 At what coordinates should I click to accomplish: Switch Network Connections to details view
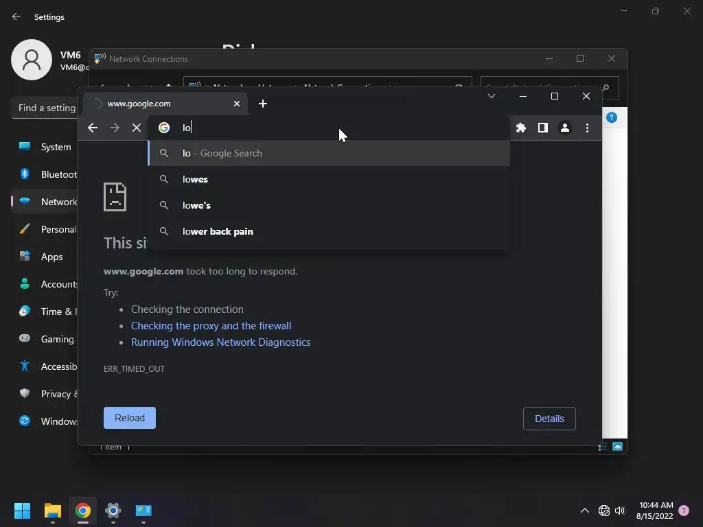(x=603, y=446)
